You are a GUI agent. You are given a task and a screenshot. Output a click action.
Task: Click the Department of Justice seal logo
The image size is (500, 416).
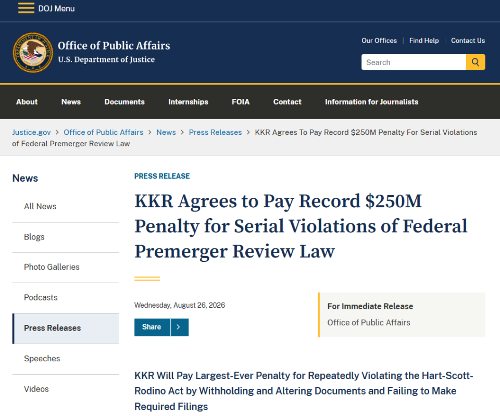(33, 53)
